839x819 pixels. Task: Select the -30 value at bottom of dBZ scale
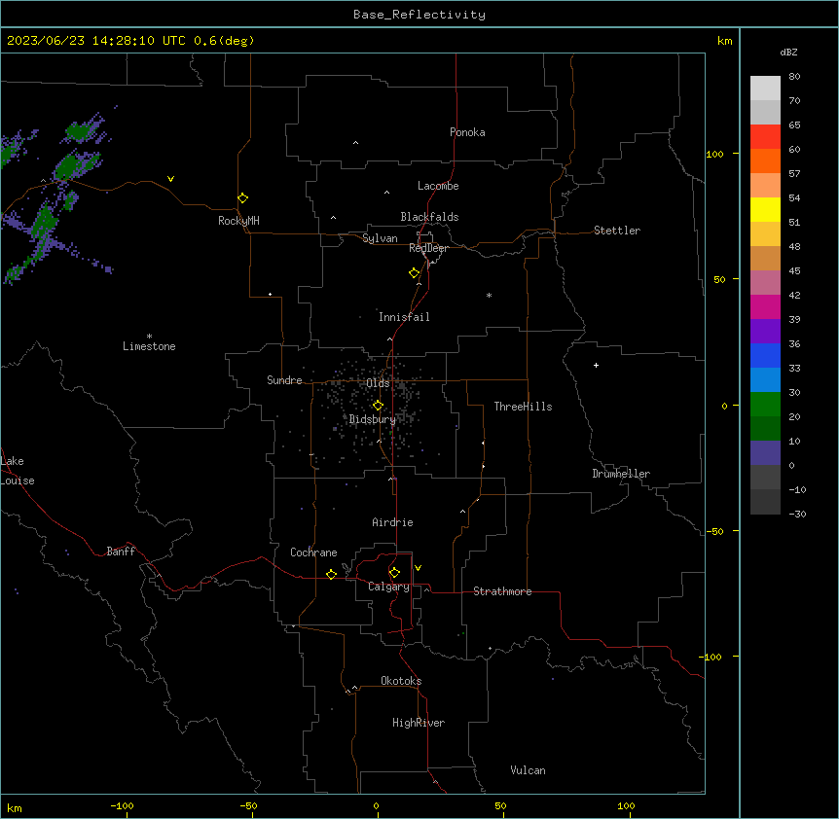tap(797, 514)
